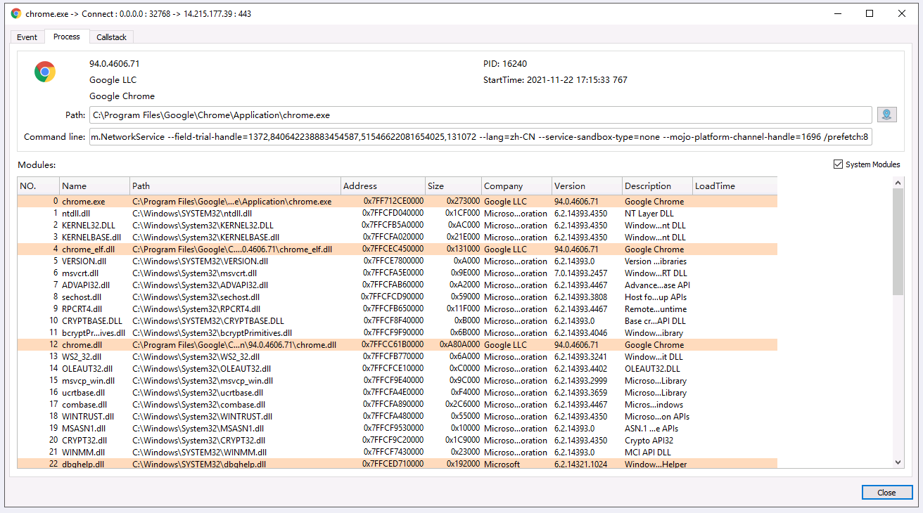Sort modules by the Name column header
Viewport: 923px width, 513px height.
click(95, 186)
